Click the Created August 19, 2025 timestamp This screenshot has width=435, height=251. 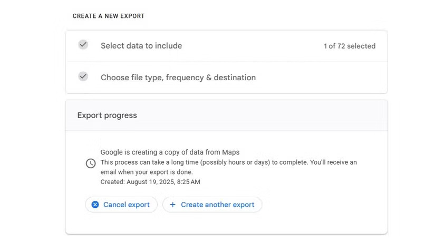point(150,182)
